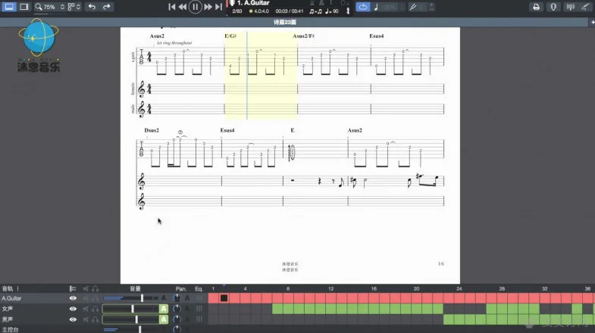Hide the 男声 track with eye icon
Screen dimensions: 595x333
coord(73,319)
